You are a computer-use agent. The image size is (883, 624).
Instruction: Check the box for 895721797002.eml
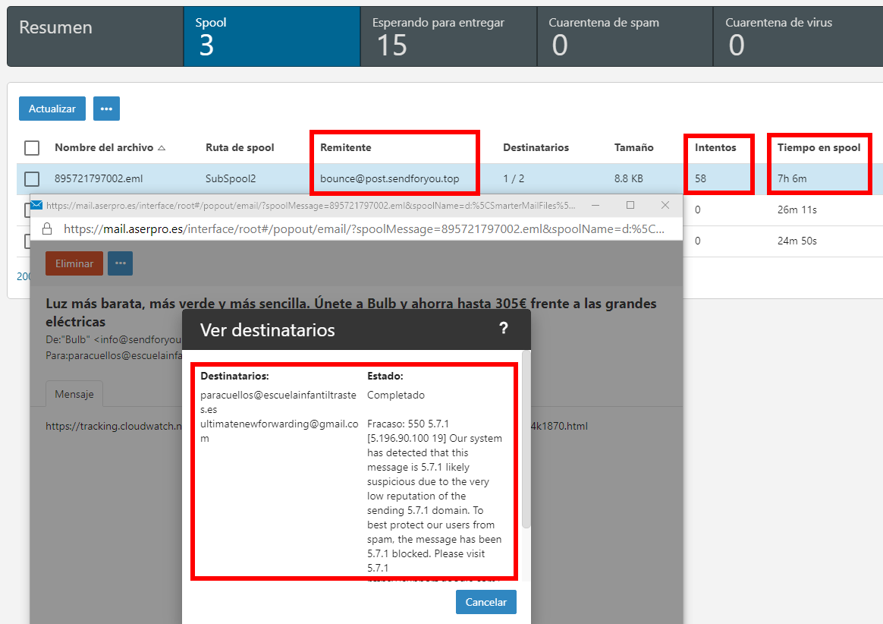[x=32, y=179]
